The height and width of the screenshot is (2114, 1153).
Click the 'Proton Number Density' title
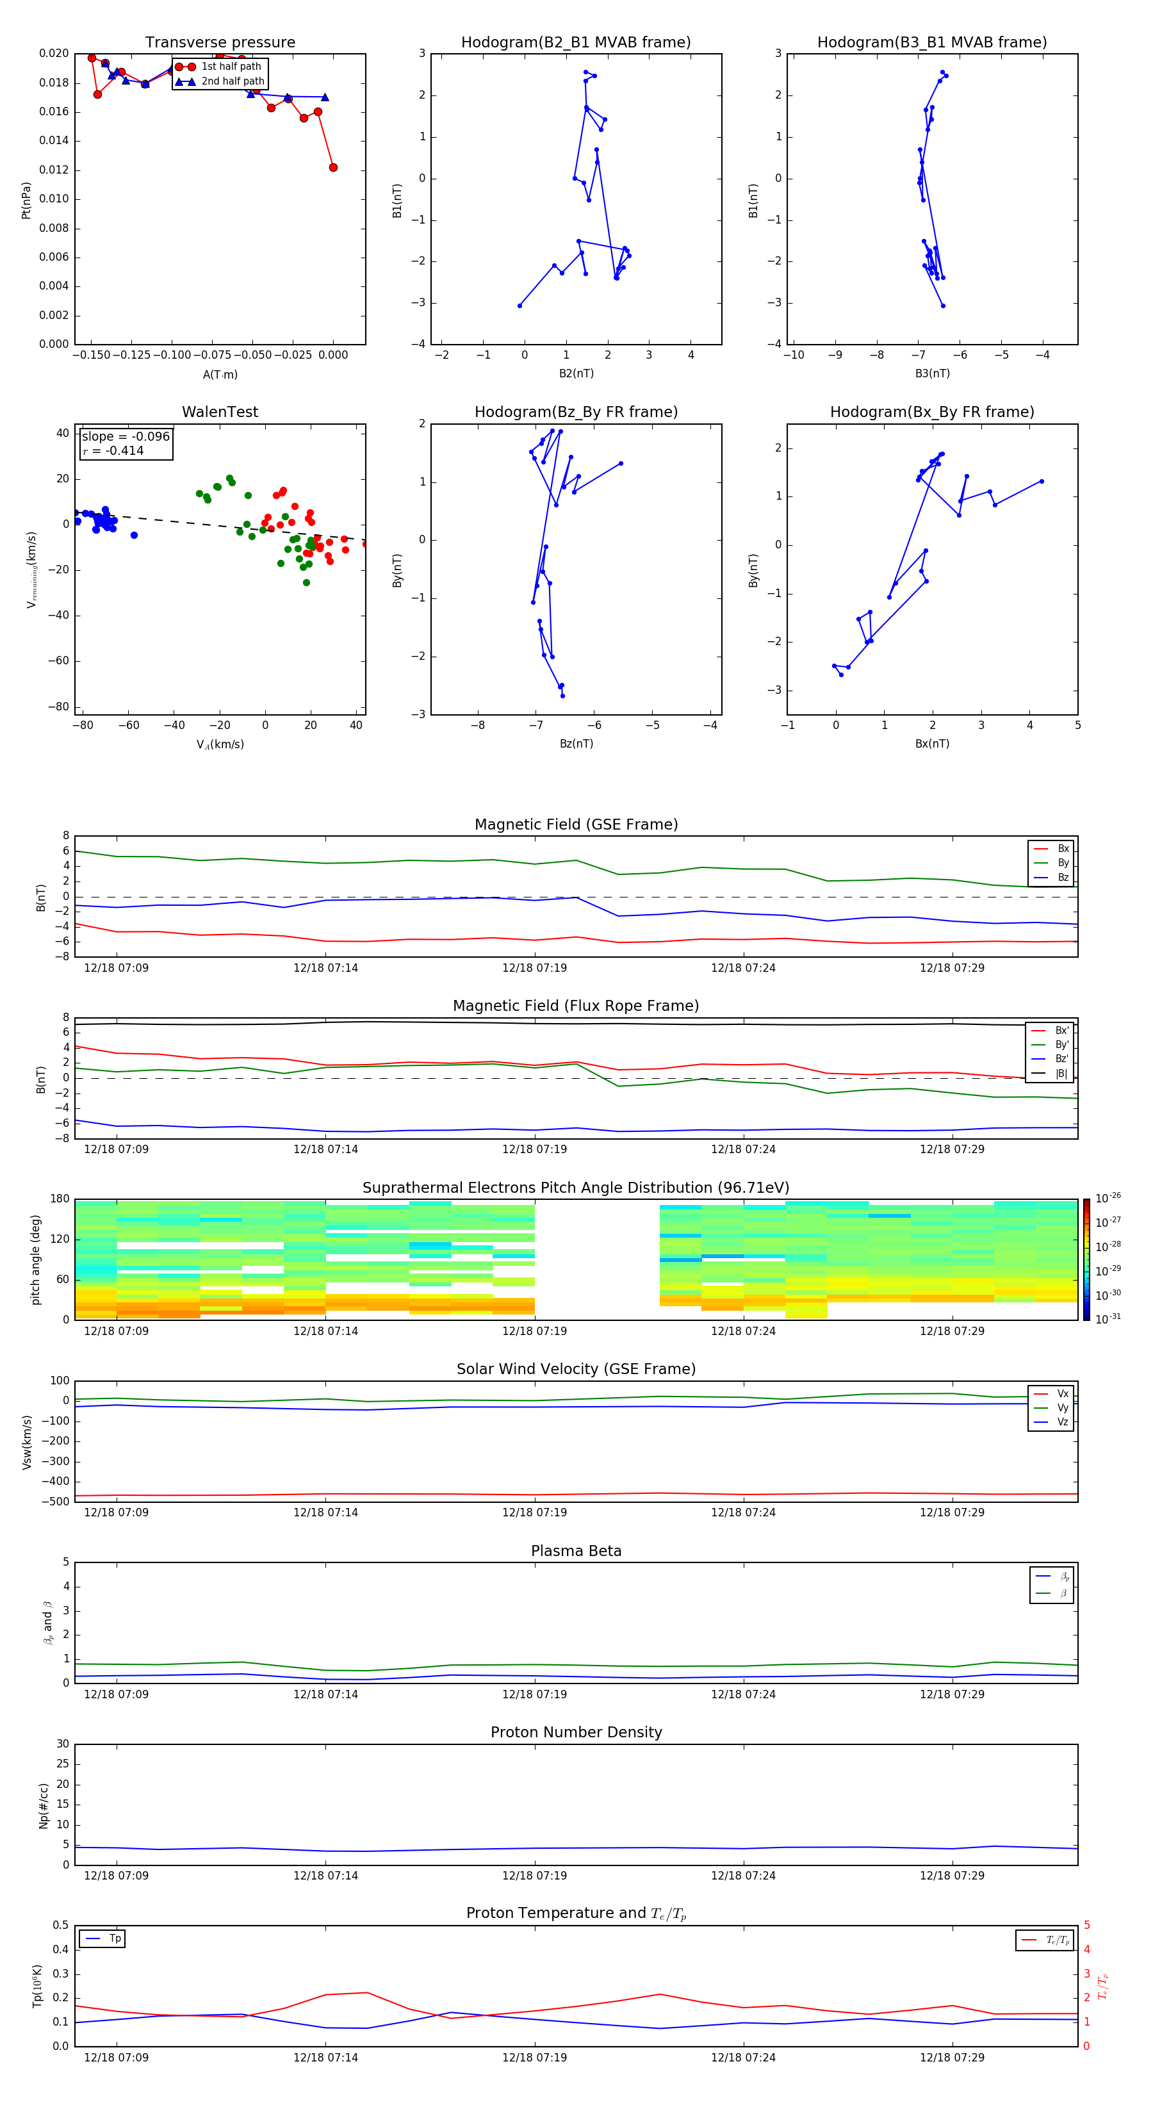pyautogui.click(x=576, y=1732)
